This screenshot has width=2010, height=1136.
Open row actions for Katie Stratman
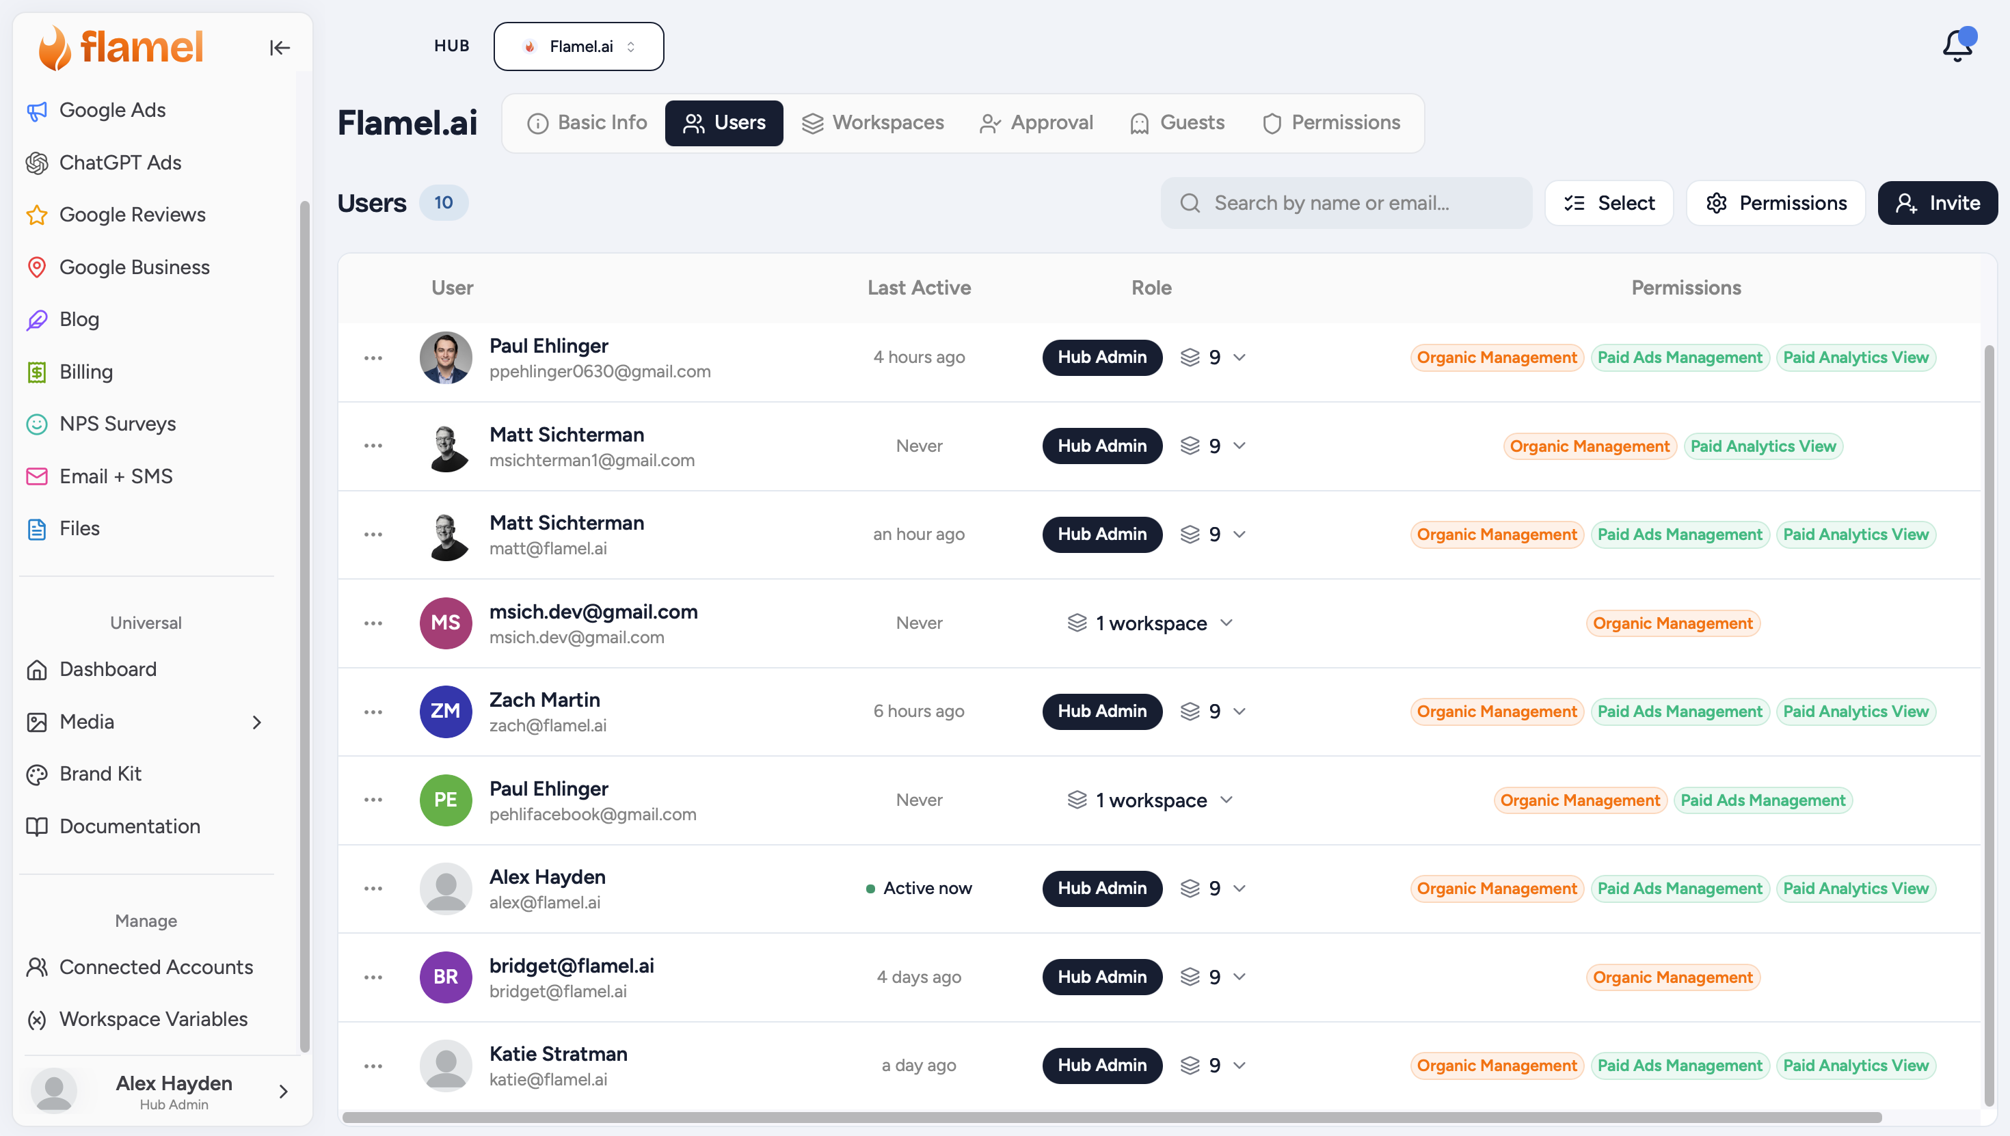373,1066
